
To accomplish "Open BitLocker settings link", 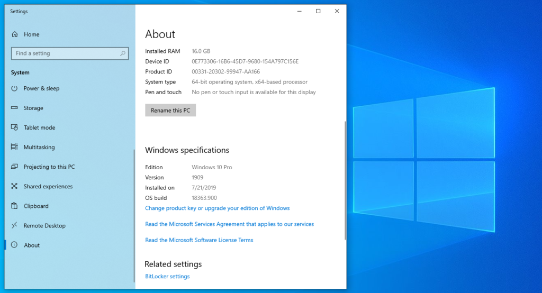I will [x=167, y=277].
